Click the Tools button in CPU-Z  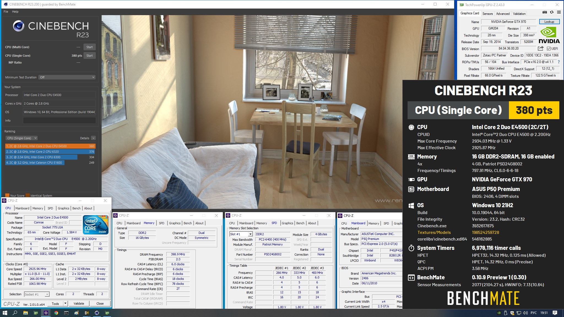click(55, 304)
